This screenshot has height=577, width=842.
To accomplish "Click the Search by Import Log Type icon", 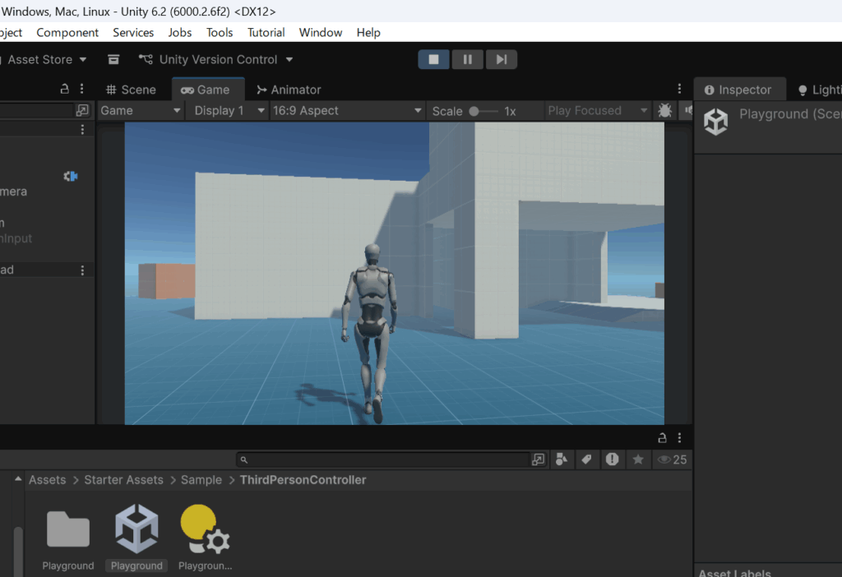I will [612, 459].
